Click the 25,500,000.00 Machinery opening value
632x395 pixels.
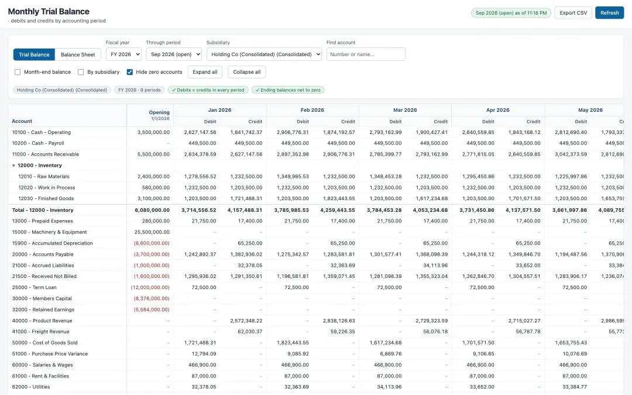(152, 232)
